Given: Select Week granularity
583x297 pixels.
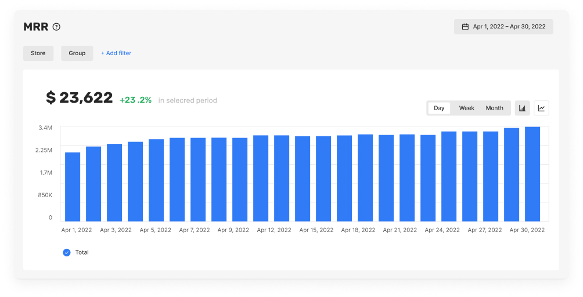Looking at the screenshot, I should click(467, 108).
